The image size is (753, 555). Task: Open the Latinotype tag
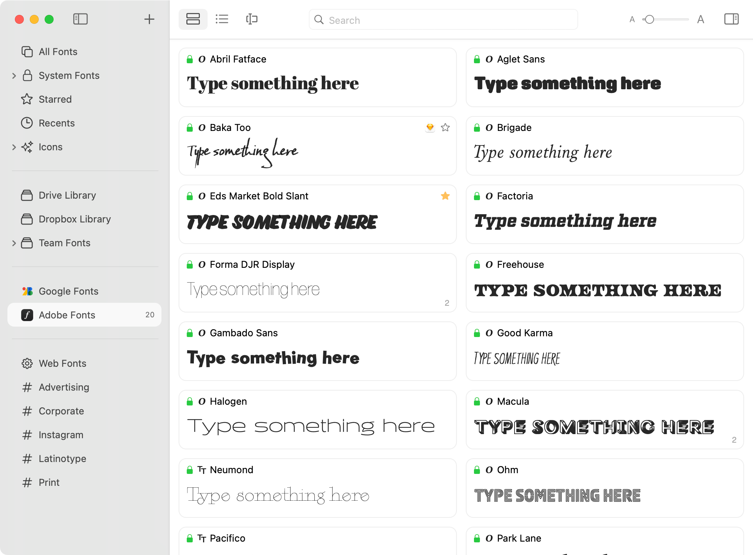(x=62, y=459)
